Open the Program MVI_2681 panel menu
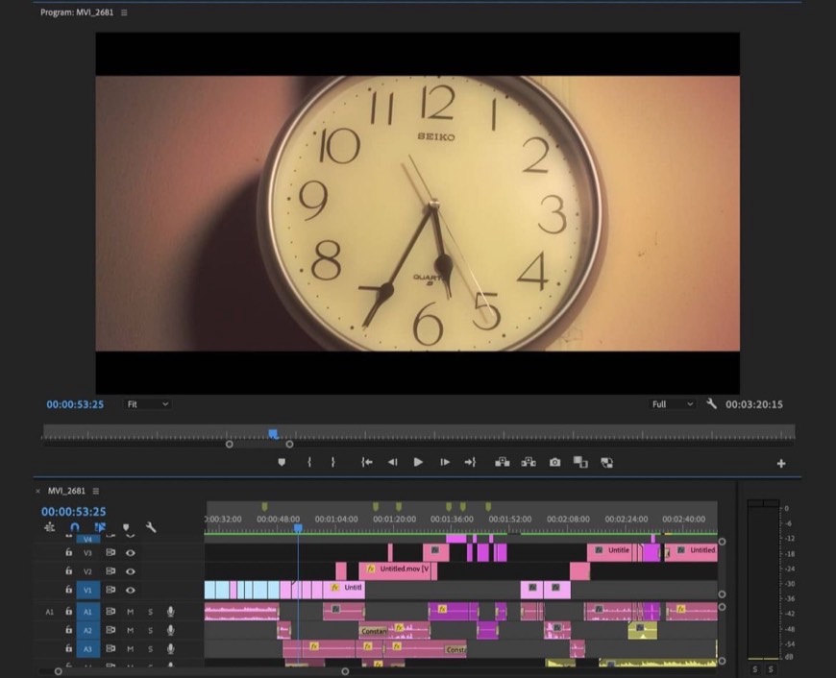 [x=124, y=12]
